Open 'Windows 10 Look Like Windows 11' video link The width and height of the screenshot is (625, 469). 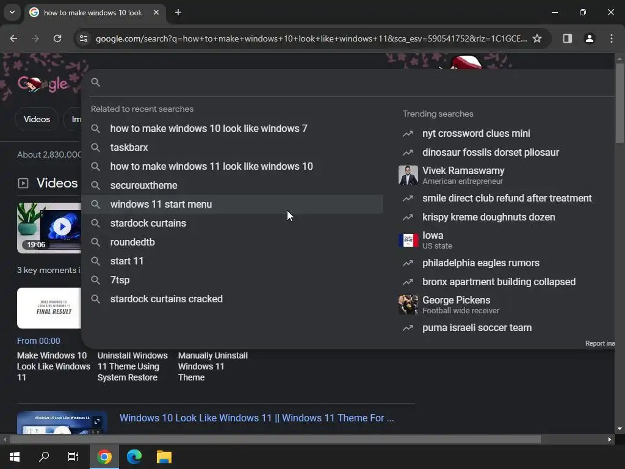click(x=257, y=418)
